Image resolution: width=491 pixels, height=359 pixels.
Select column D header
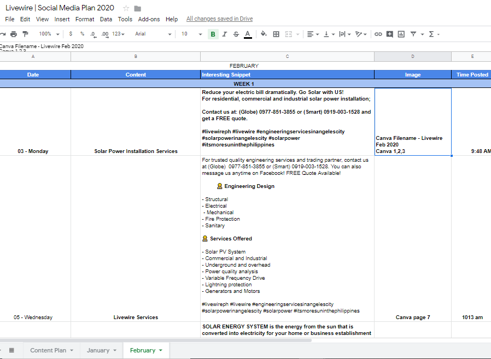click(x=413, y=57)
